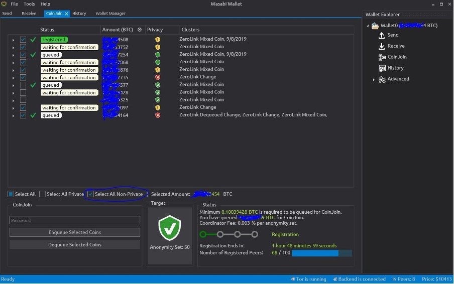The width and height of the screenshot is (454, 284).
Task: Click green check shield in amount 428 row
Action: [158, 92]
